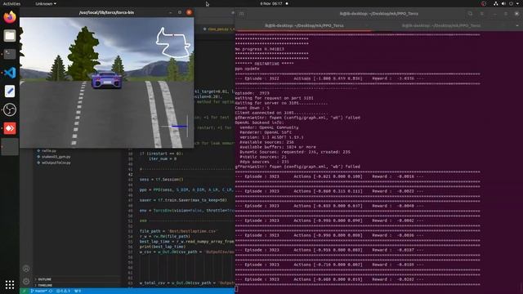The width and height of the screenshot is (523, 294).
Task: Click the torcs-bin window title bar
Action: [x=107, y=12]
